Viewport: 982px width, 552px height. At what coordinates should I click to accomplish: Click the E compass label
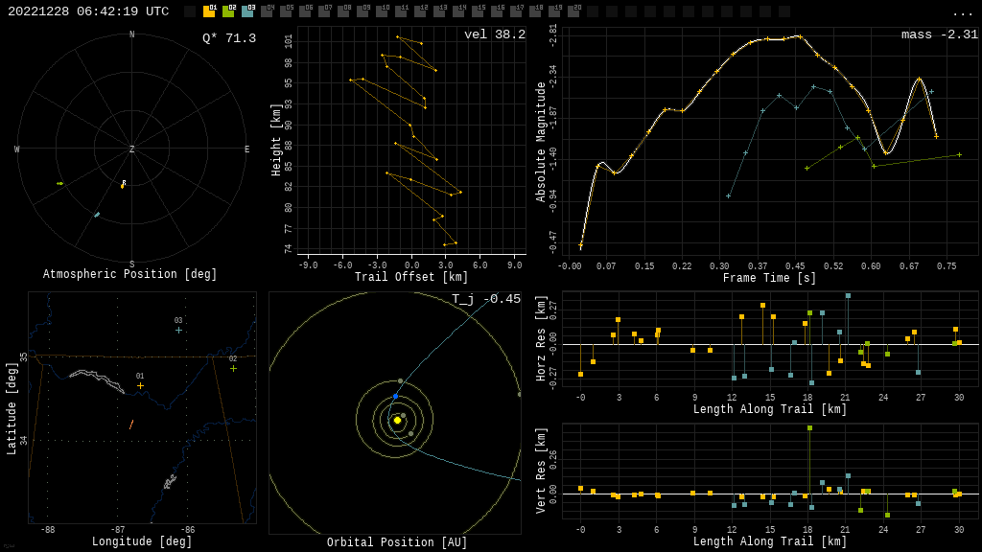(x=246, y=149)
